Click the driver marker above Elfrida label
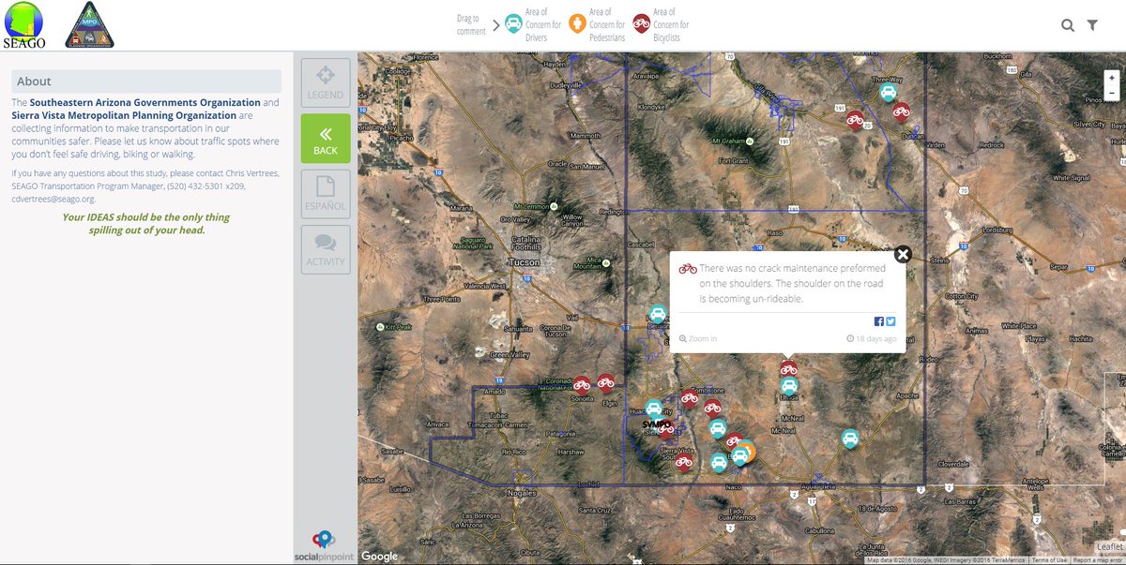1126x565 pixels. [789, 385]
